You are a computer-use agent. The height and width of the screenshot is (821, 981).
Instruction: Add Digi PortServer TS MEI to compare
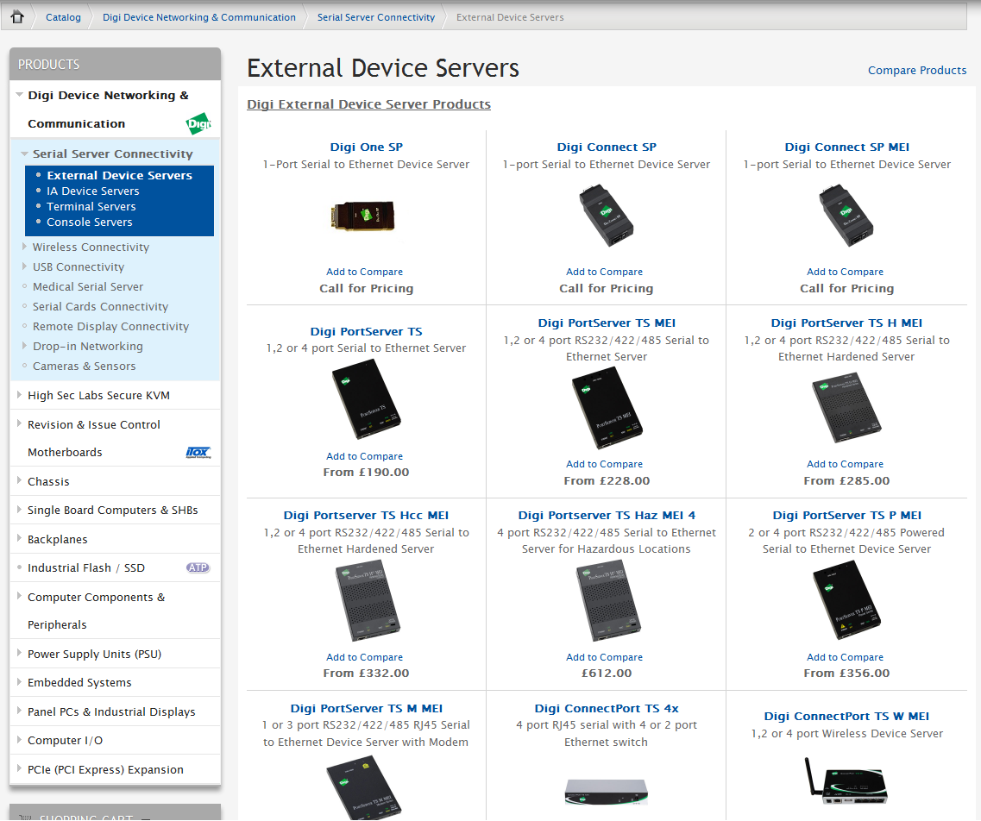[604, 464]
